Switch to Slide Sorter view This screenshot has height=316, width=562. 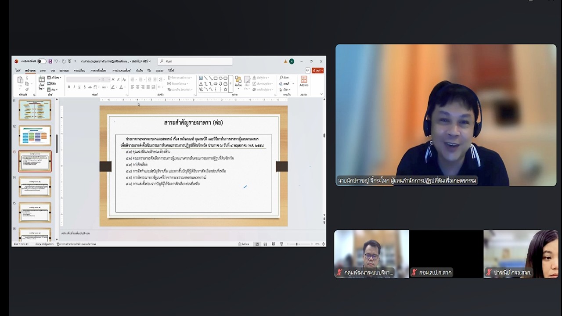[265, 244]
